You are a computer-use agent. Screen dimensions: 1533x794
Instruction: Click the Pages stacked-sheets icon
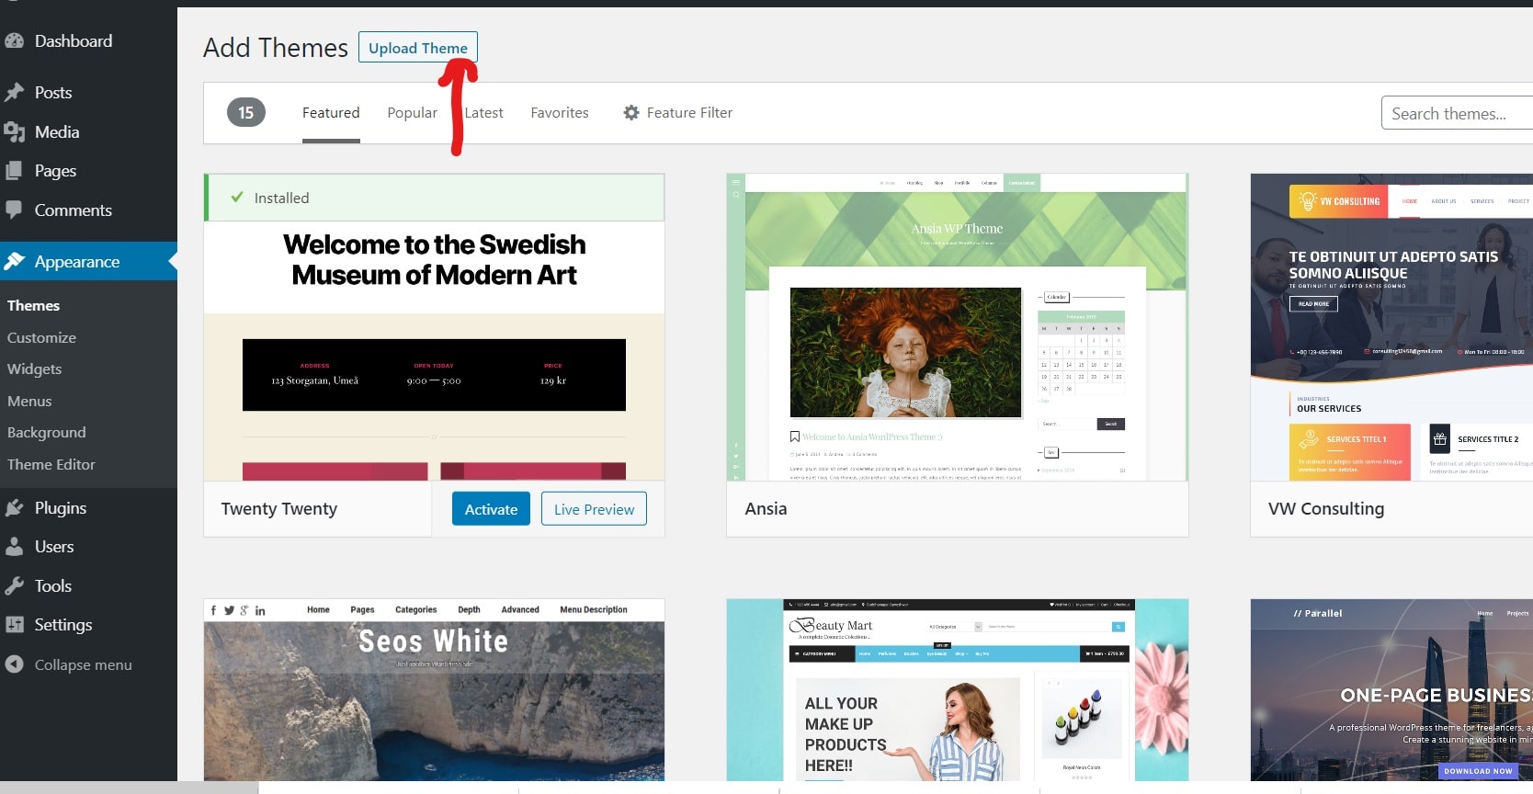point(14,171)
